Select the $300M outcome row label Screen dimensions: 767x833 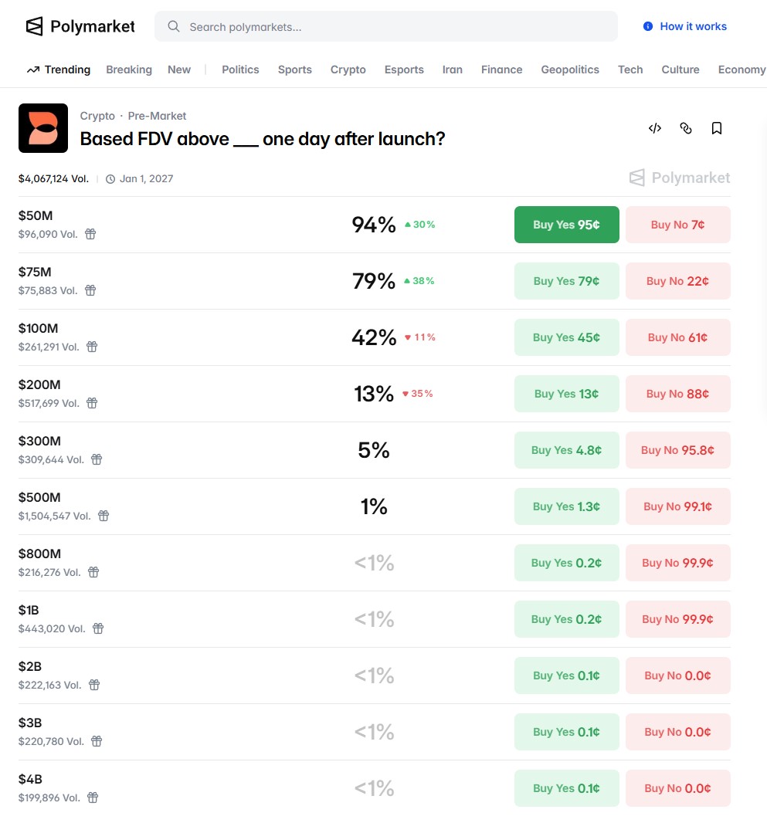tap(39, 442)
